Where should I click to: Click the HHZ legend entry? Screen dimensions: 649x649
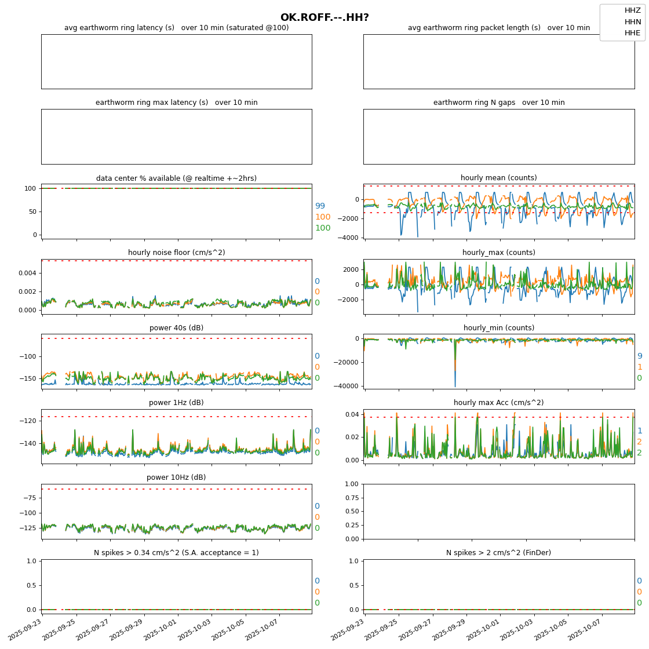632,10
